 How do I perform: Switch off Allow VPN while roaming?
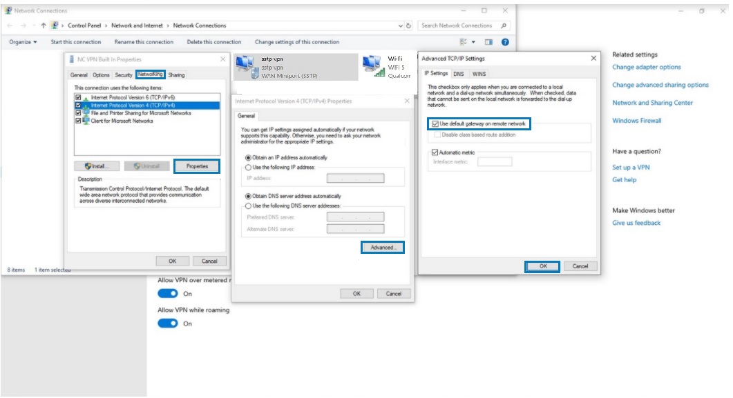[x=167, y=324]
